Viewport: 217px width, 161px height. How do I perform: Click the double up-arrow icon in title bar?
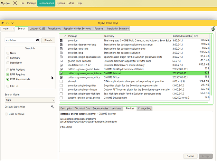coord(7,23)
